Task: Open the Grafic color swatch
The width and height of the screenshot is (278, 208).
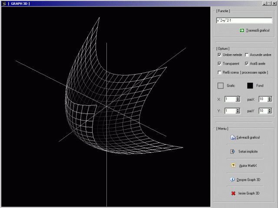Action: pyautogui.click(x=220, y=86)
